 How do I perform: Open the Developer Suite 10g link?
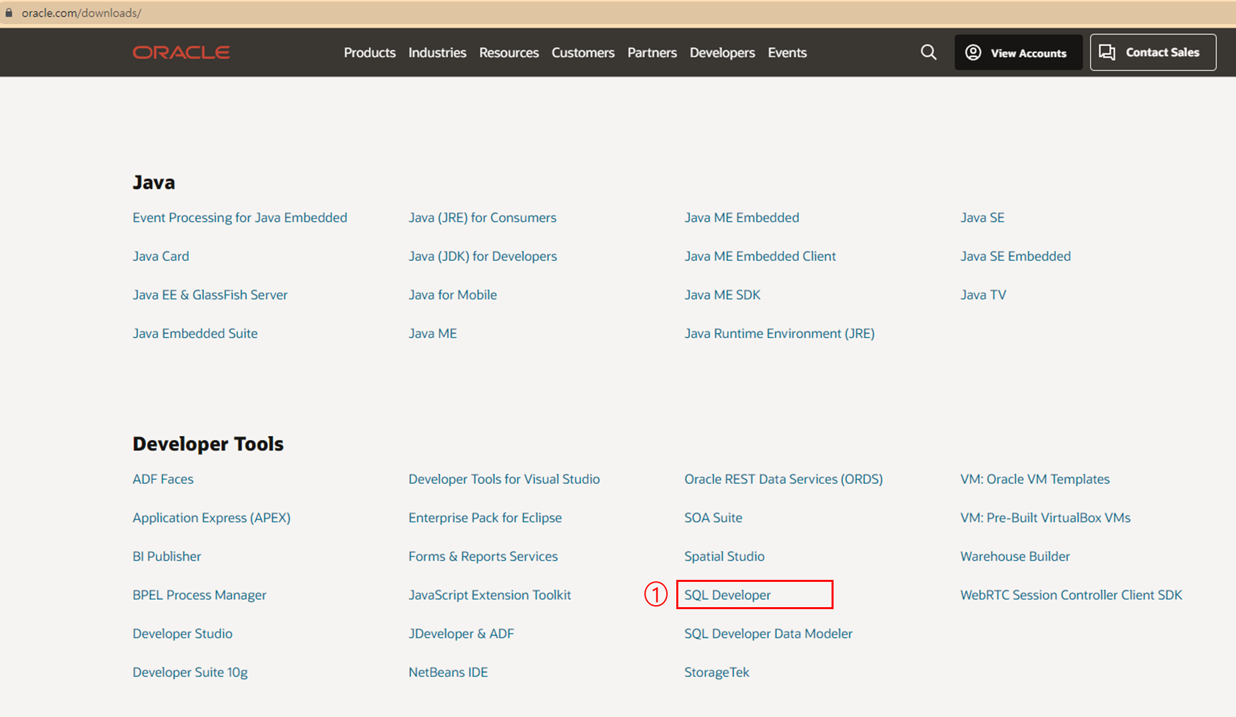pos(190,672)
